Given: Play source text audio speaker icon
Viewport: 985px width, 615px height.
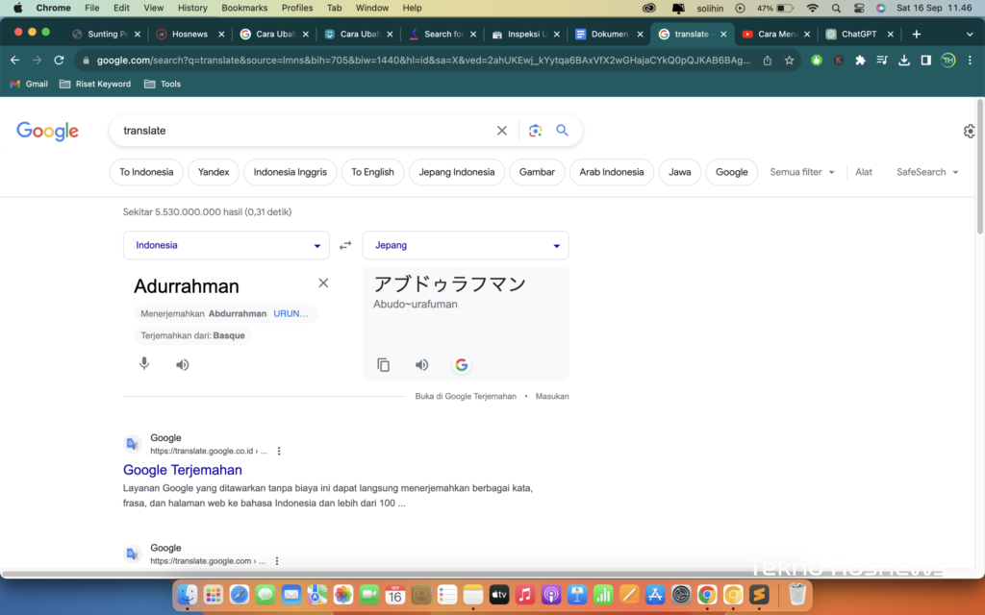Looking at the screenshot, I should coord(183,364).
